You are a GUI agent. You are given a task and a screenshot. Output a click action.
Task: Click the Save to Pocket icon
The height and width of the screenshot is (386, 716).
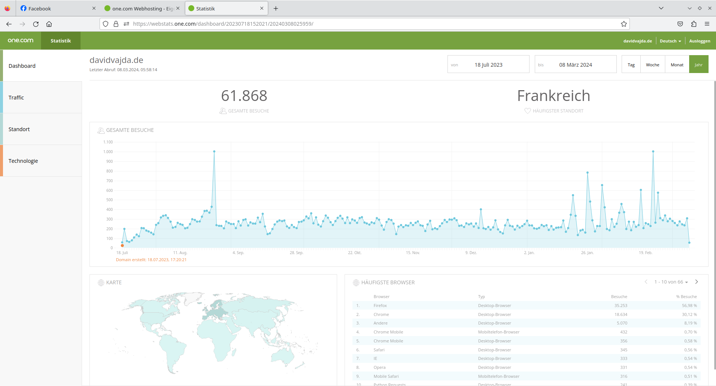(680, 24)
